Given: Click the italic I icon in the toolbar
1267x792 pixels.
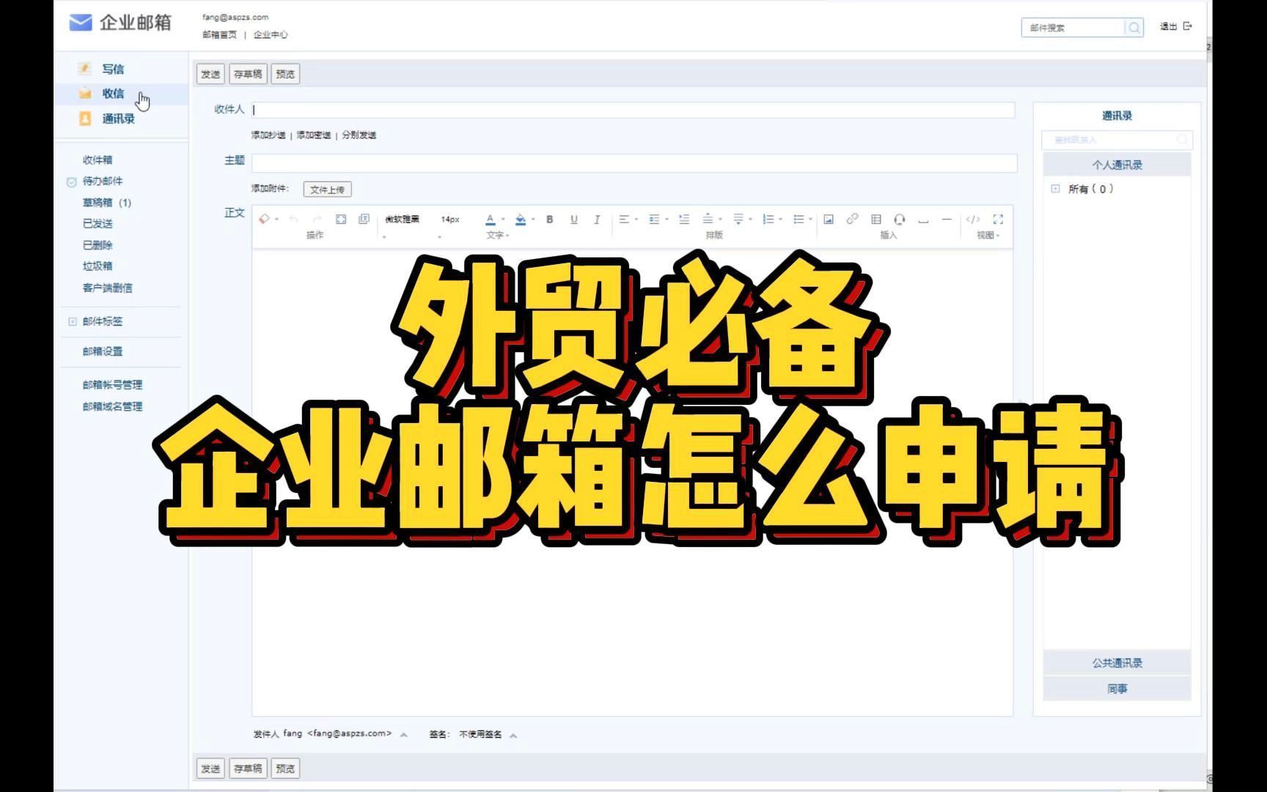Looking at the screenshot, I should click(x=597, y=219).
